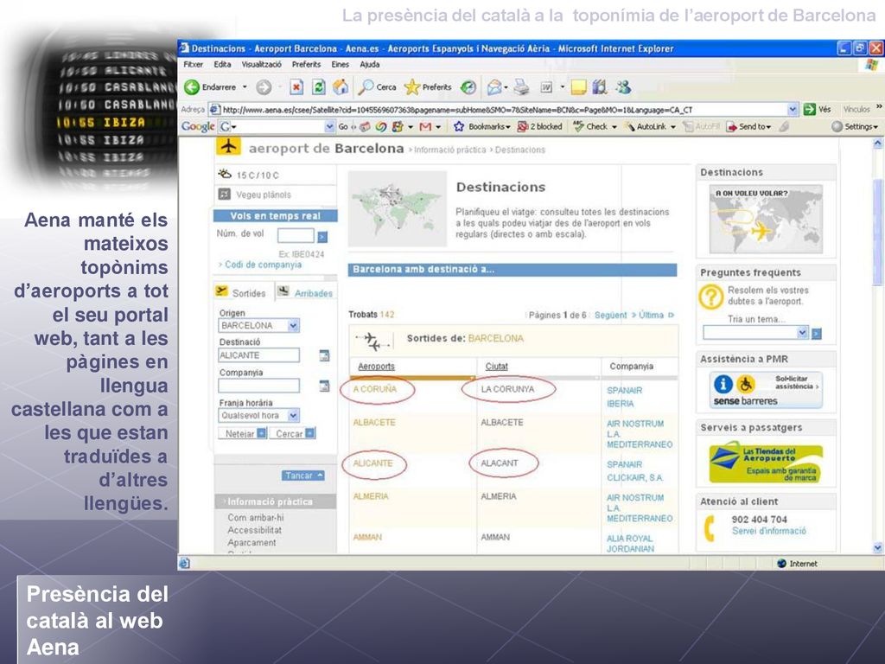Click the forward navigation arrow in IE toolbar
The image size is (885, 664).
pyautogui.click(x=264, y=87)
